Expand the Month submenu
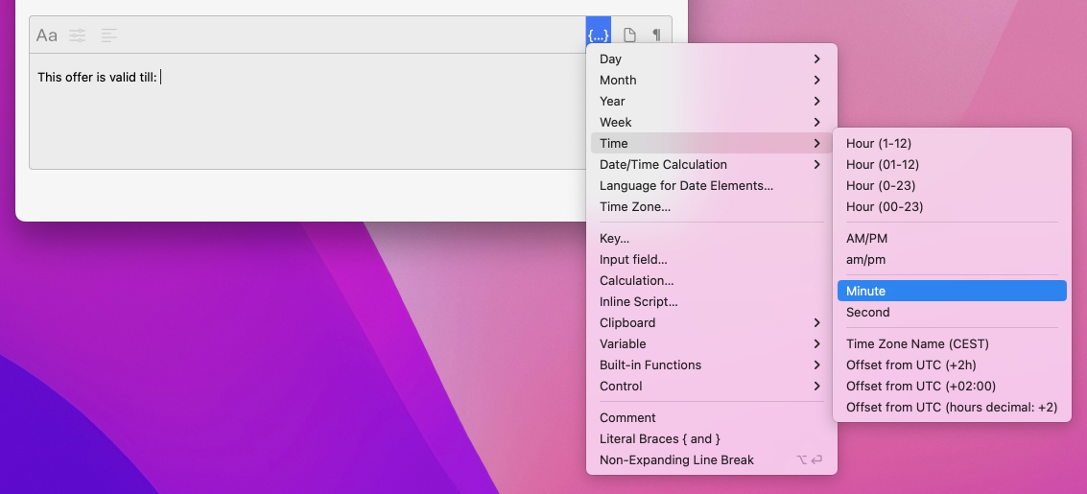This screenshot has height=494, width=1087. [x=710, y=81]
